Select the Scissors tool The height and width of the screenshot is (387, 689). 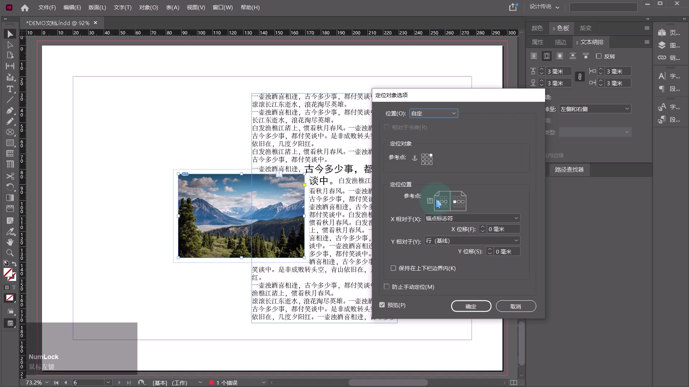pos(10,176)
